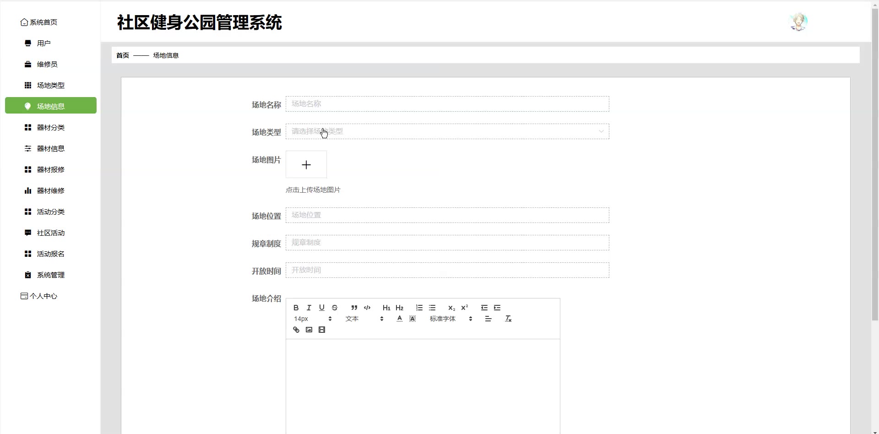
Task: Open the 器材分类 menu item
Action: point(51,127)
